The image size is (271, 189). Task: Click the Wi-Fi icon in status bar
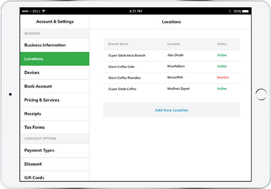(x=44, y=11)
